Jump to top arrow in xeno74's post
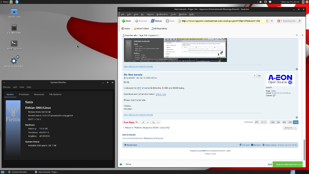This screenshot has height=174, width=309. point(297,118)
